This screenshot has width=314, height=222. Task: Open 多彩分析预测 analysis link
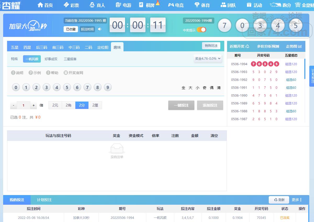(268, 46)
